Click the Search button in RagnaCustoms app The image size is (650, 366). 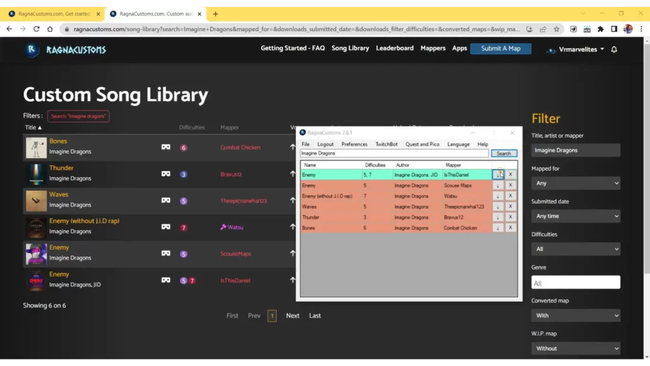click(503, 154)
